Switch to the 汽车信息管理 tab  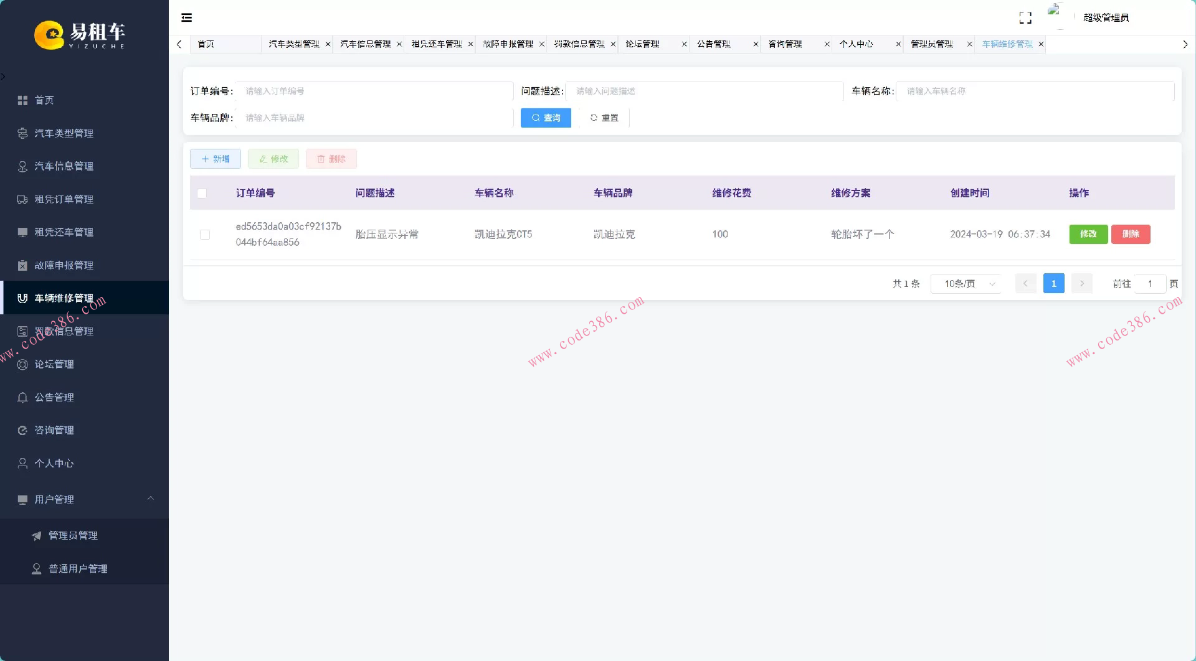tap(365, 44)
